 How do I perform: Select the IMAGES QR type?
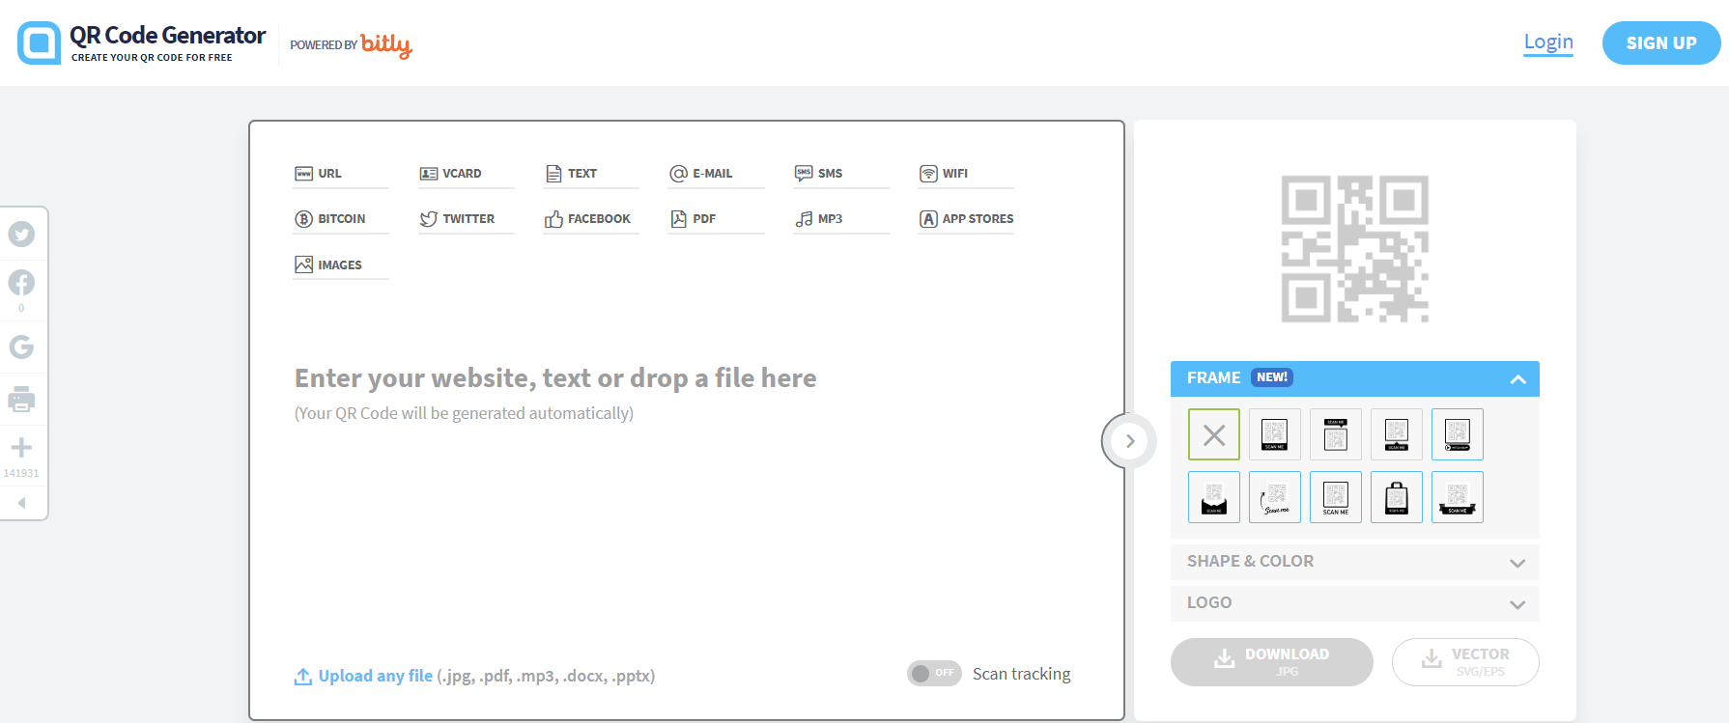click(341, 264)
